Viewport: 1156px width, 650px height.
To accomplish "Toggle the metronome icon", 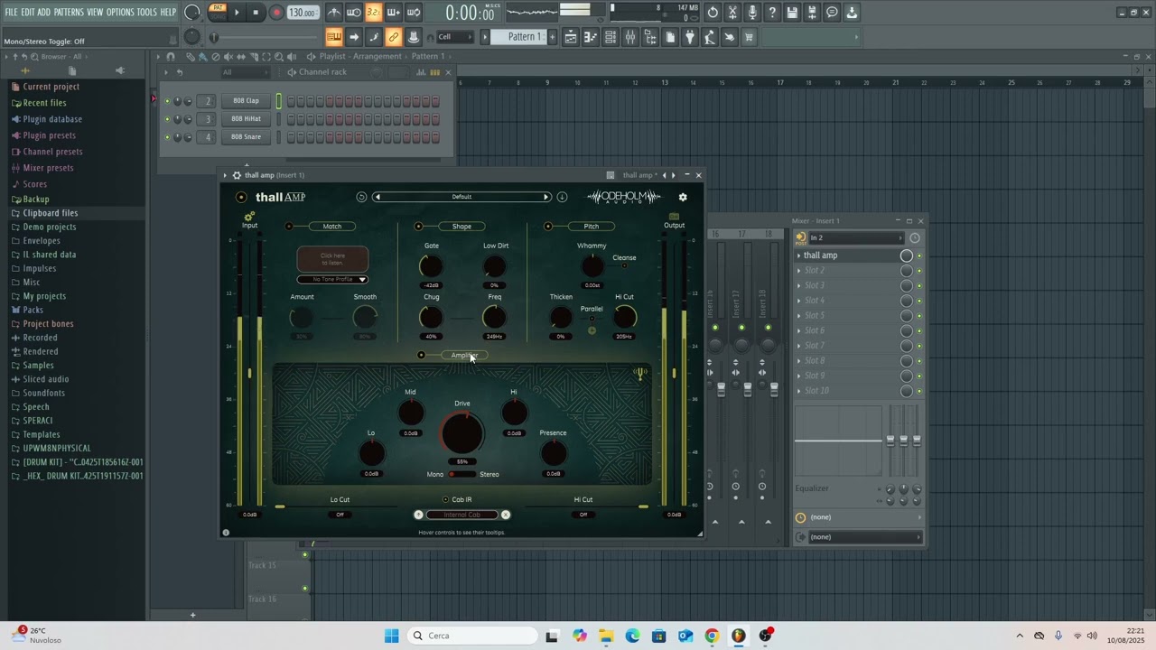I will point(334,13).
